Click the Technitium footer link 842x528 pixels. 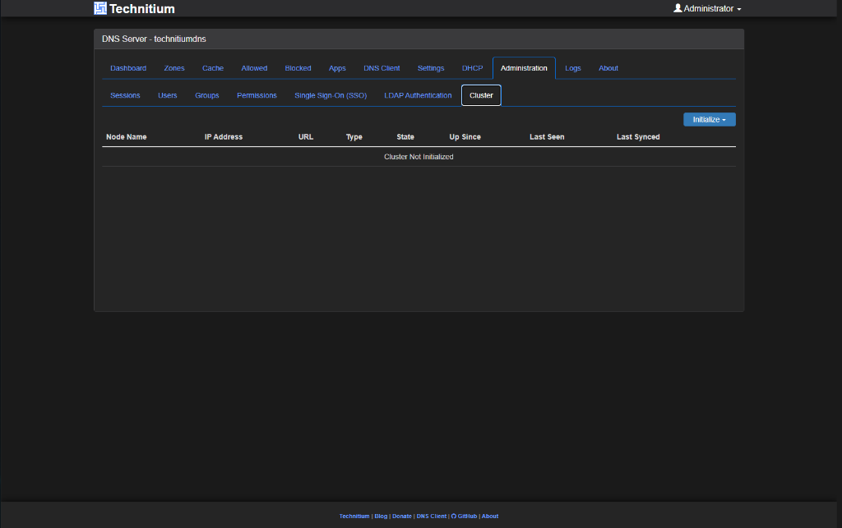pos(354,517)
